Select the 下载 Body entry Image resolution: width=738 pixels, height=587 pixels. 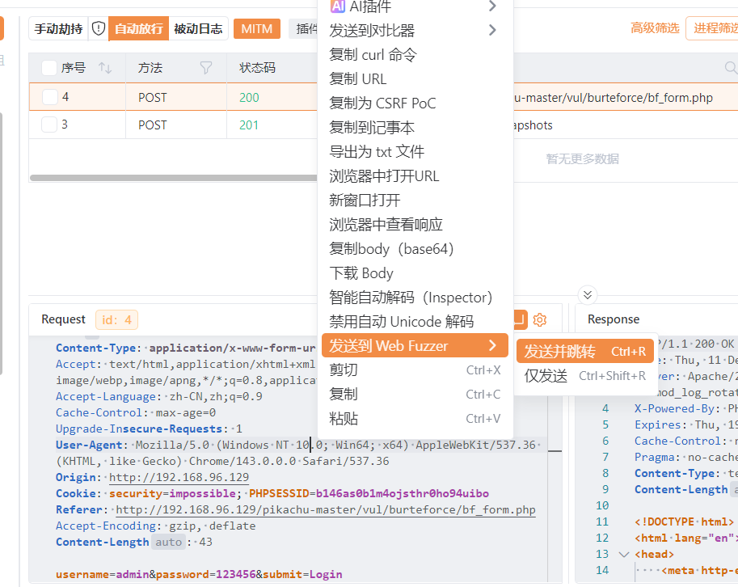click(414, 273)
